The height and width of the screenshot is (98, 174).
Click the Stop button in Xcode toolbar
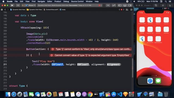pyautogui.click(x=18, y=5)
